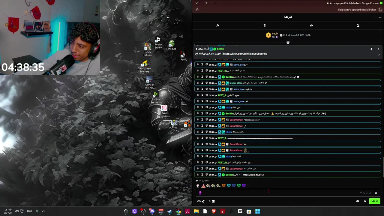Open the Windows Start button

(258, 211)
